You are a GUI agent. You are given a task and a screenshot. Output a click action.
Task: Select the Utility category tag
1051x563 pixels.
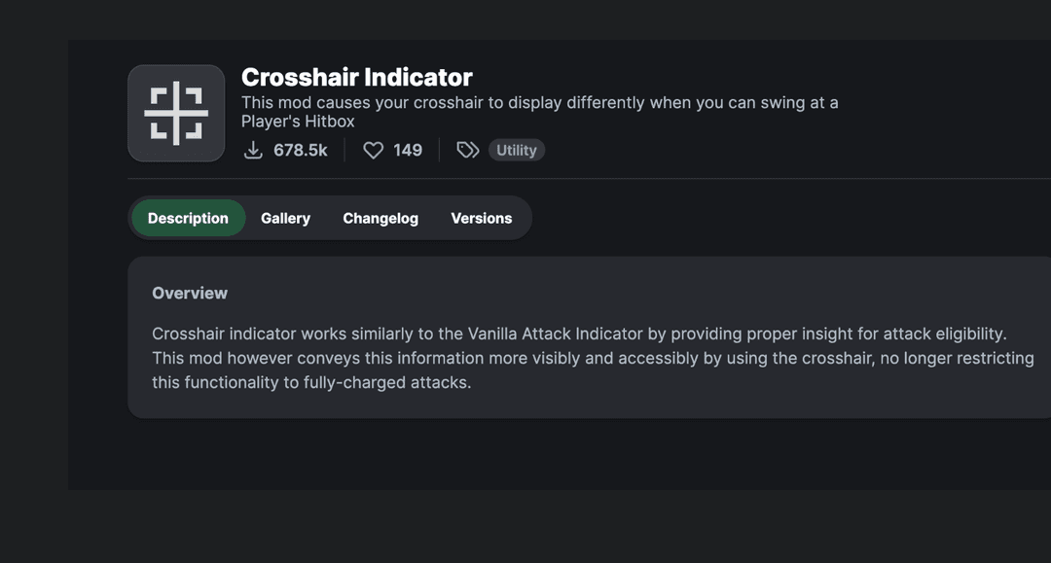point(516,150)
